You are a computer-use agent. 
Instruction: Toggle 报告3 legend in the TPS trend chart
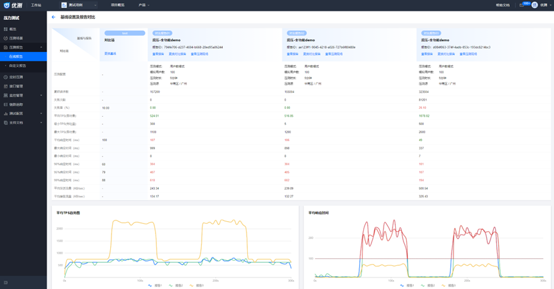197,285
